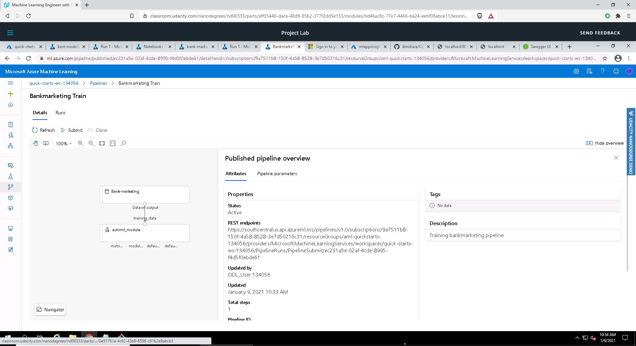Select the automl_module node
The height and width of the screenshot is (346, 636).
(145, 233)
